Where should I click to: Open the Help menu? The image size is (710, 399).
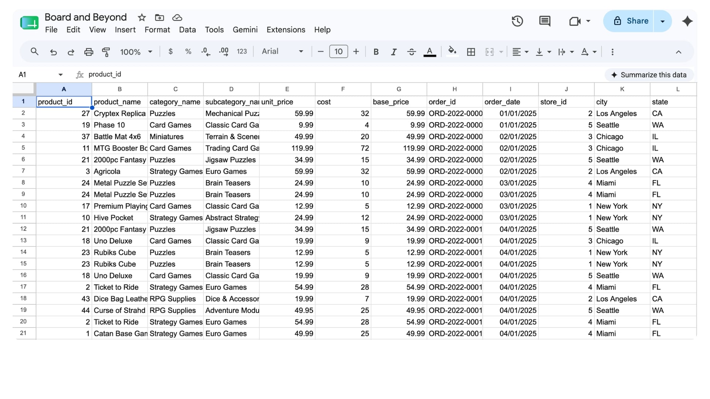(322, 30)
